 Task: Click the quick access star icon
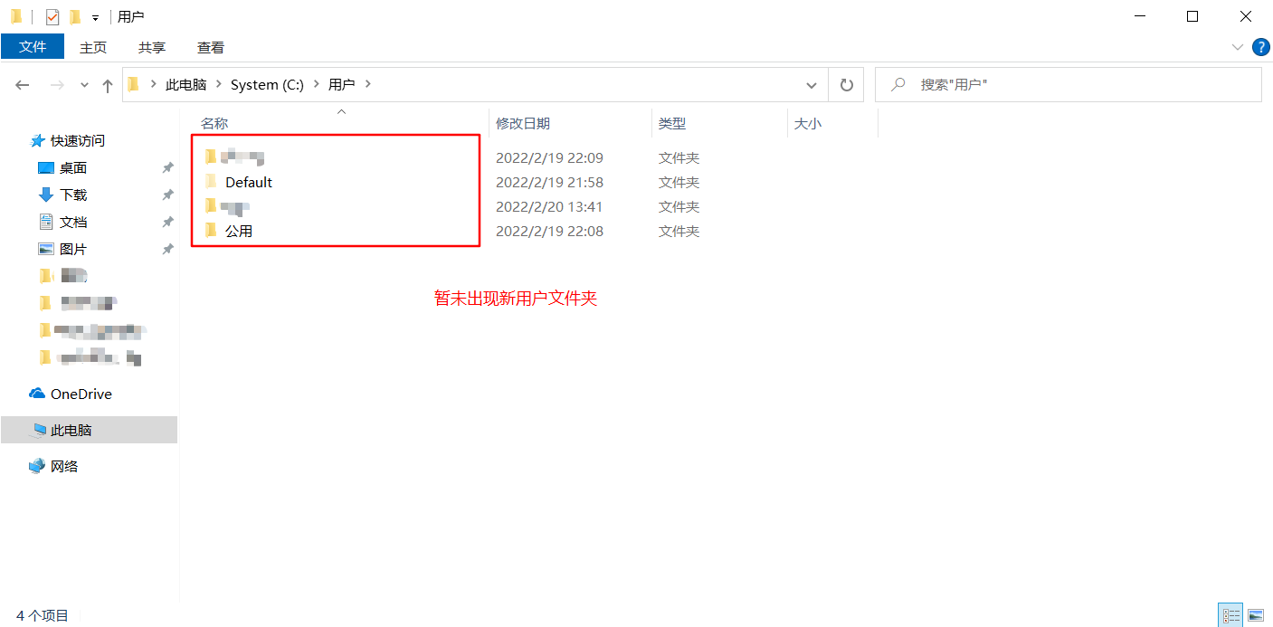(37, 140)
